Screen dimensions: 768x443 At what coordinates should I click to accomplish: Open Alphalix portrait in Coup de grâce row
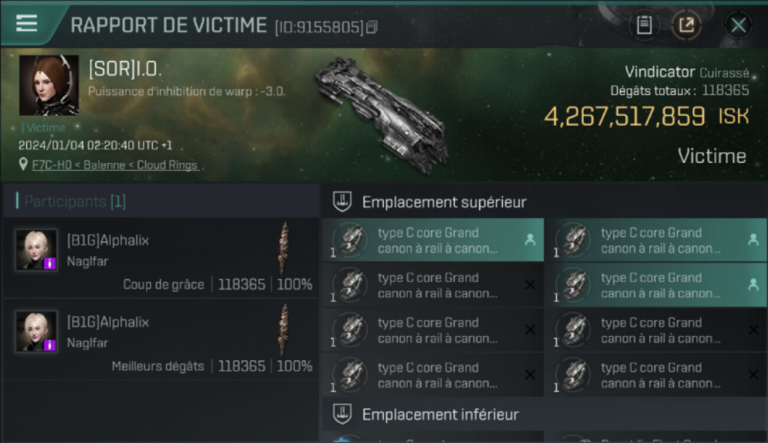[x=37, y=250]
